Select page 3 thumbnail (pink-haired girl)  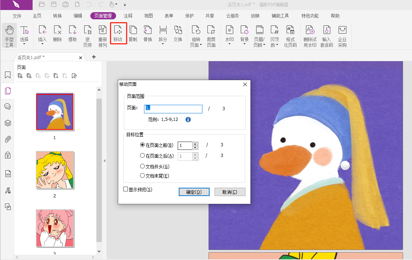click(55, 228)
